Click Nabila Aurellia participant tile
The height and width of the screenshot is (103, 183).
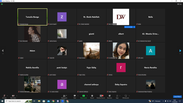click(32, 68)
